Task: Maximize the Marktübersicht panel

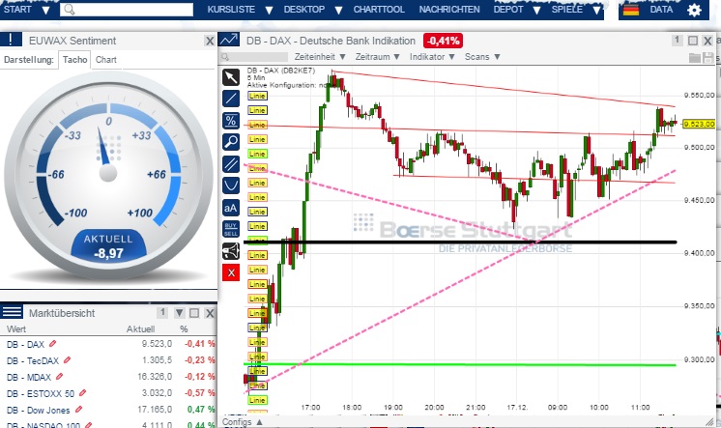Action: [194, 313]
